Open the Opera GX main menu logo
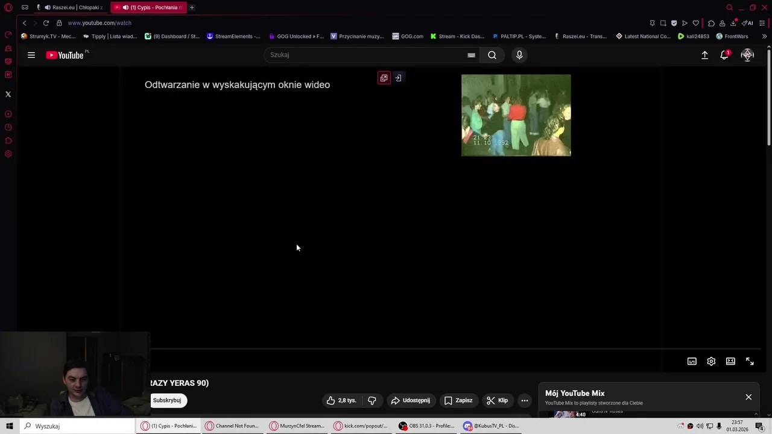 pyautogui.click(x=8, y=7)
